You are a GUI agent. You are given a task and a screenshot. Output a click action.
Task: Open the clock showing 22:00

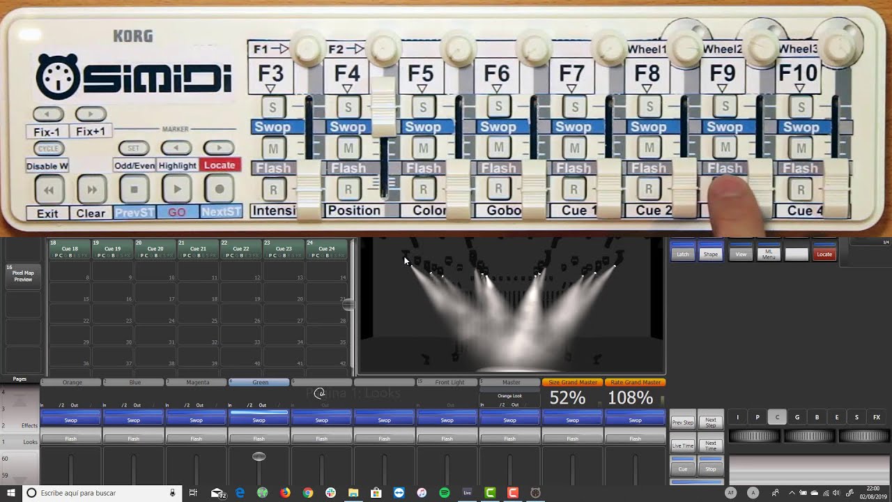pyautogui.click(x=872, y=492)
